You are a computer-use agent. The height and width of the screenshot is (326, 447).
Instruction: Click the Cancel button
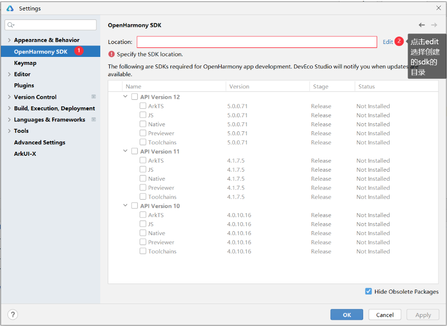coord(385,315)
